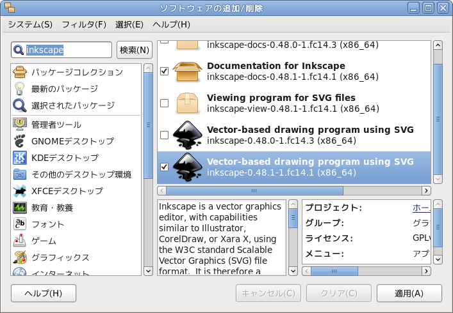Click the ライセンス: label in details
Viewport: 453px width, 313px height.
click(x=329, y=238)
